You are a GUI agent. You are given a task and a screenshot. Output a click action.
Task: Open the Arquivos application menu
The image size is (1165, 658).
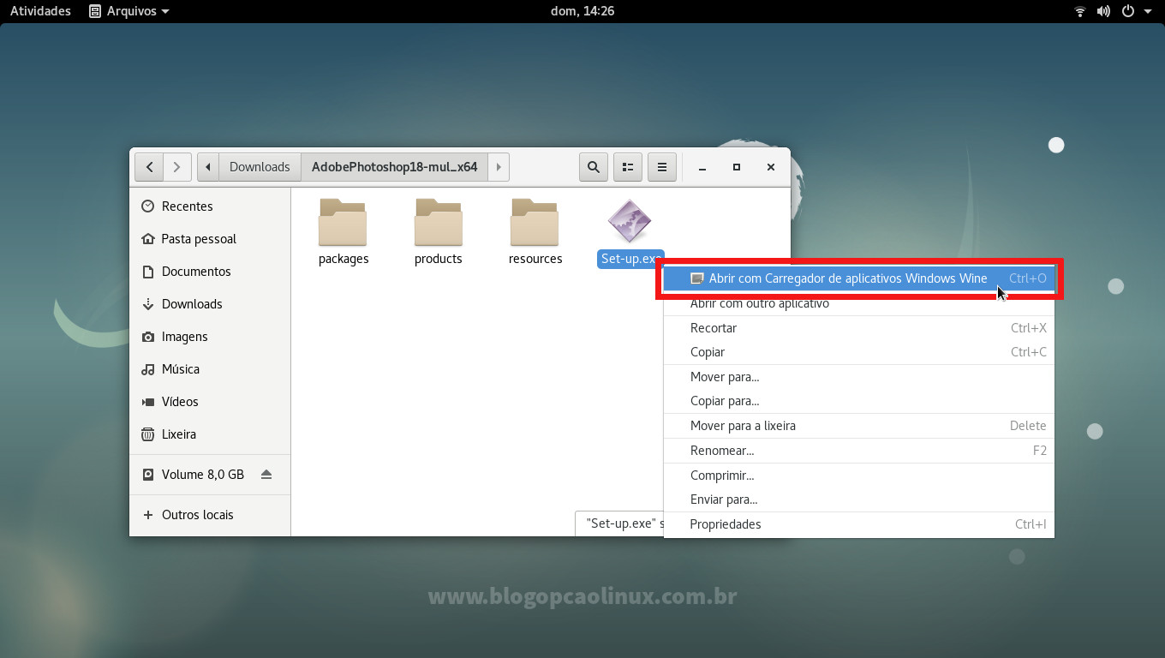pos(129,11)
